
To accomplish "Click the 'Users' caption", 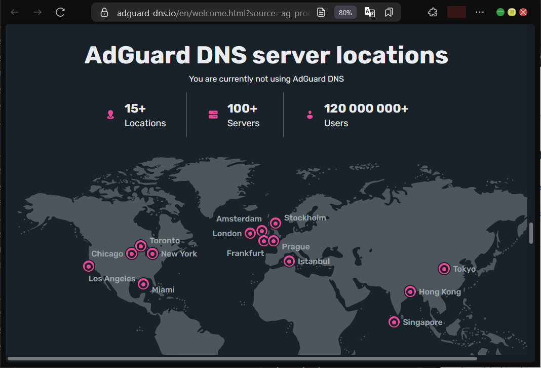I will (336, 123).
